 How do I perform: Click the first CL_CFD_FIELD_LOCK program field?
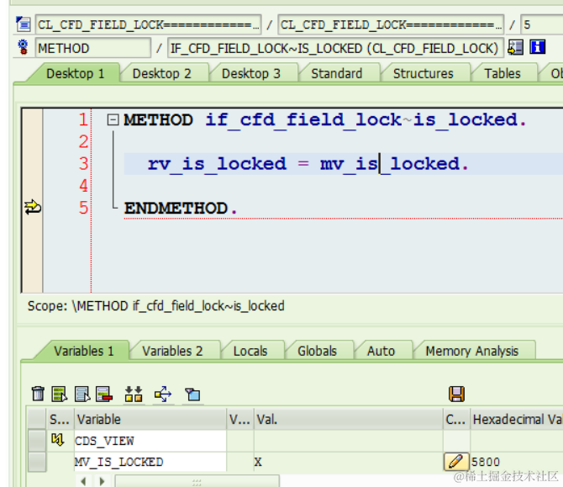pos(148,24)
